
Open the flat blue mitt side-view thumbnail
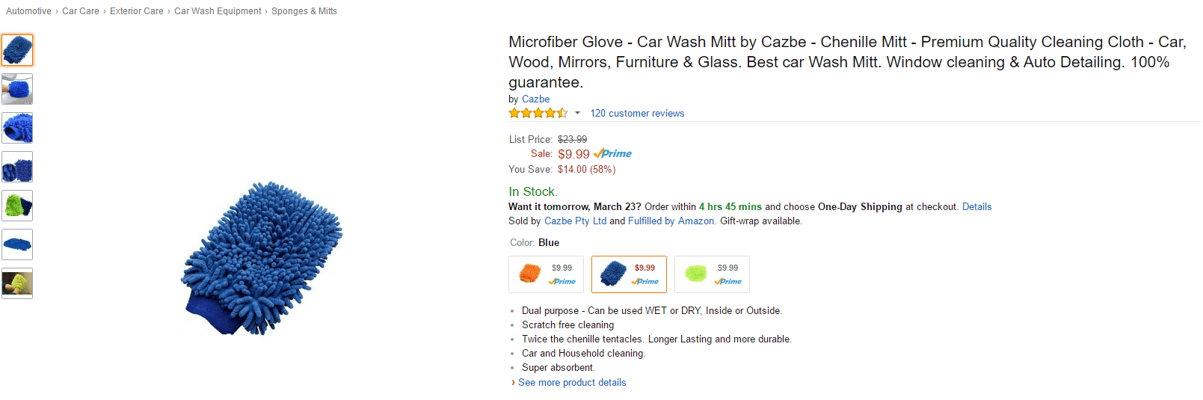coord(17,244)
